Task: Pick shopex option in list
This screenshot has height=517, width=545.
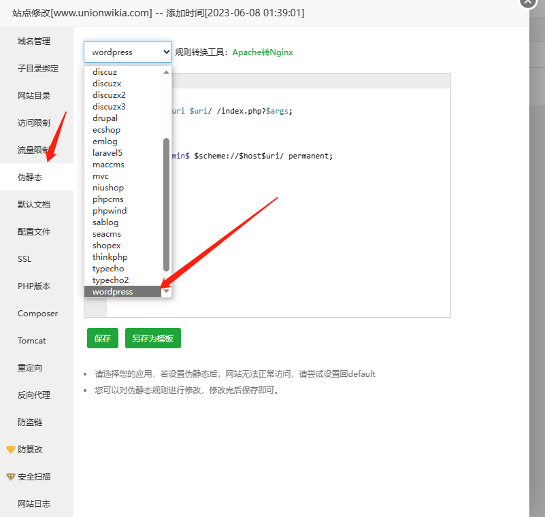Action: (x=123, y=246)
